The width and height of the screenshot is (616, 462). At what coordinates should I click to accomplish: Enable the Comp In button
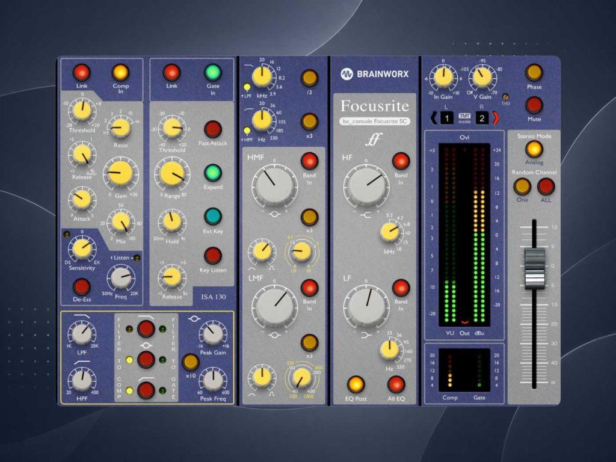[120, 73]
